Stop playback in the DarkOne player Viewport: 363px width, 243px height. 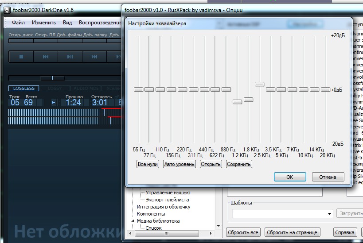click(21, 57)
